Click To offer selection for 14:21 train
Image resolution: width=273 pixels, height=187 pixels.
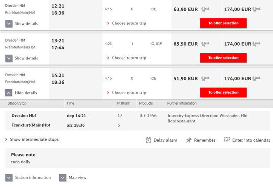(224, 92)
